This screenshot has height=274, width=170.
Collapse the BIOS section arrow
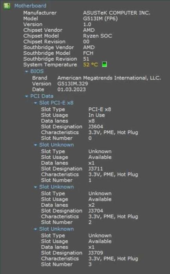26,72
